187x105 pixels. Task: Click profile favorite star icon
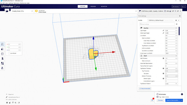pos(176,20)
